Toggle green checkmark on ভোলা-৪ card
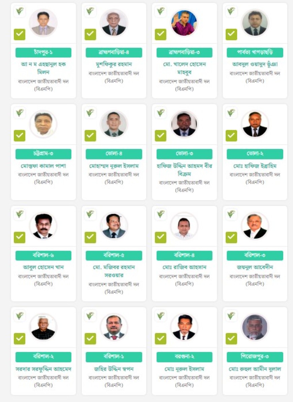 [x=90, y=136]
